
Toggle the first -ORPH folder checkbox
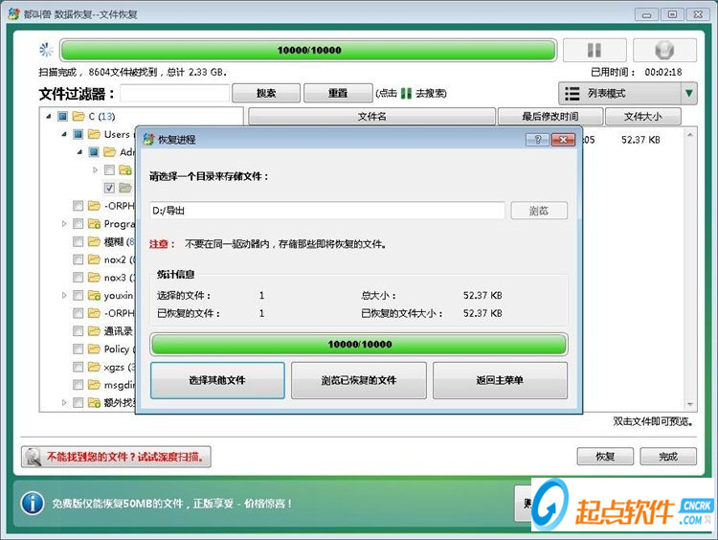(79, 206)
